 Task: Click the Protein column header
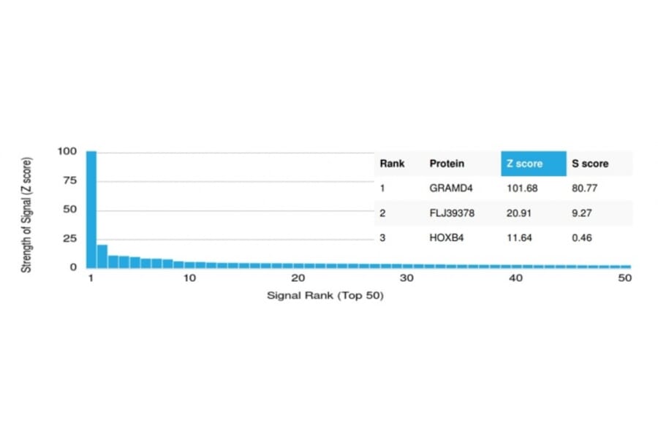click(x=447, y=164)
